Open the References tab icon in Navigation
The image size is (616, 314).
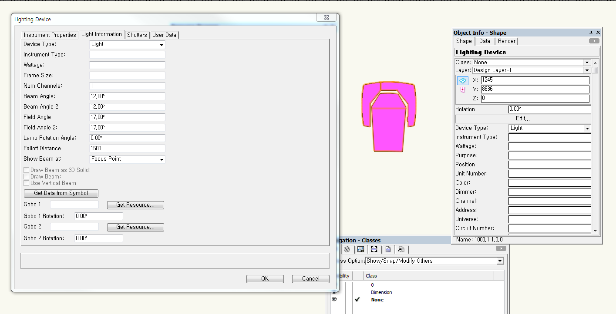point(401,249)
